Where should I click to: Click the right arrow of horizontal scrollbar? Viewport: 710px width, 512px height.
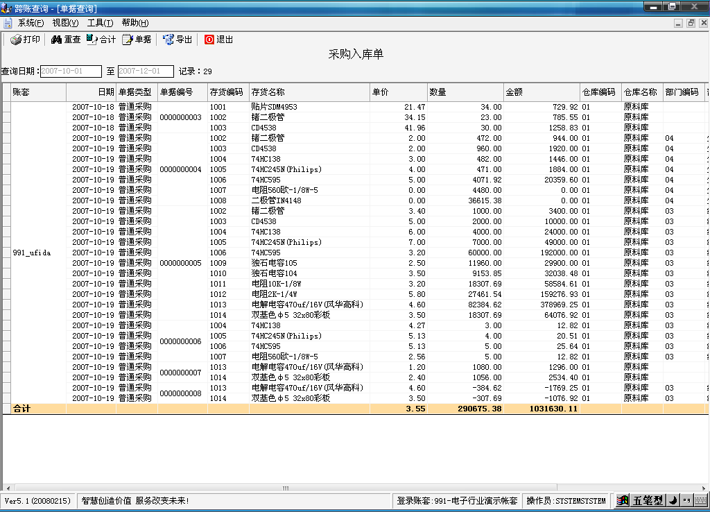[703, 488]
